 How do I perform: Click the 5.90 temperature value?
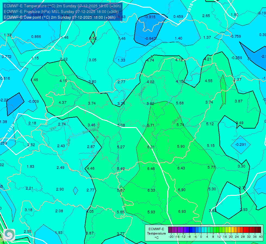click(181, 146)
